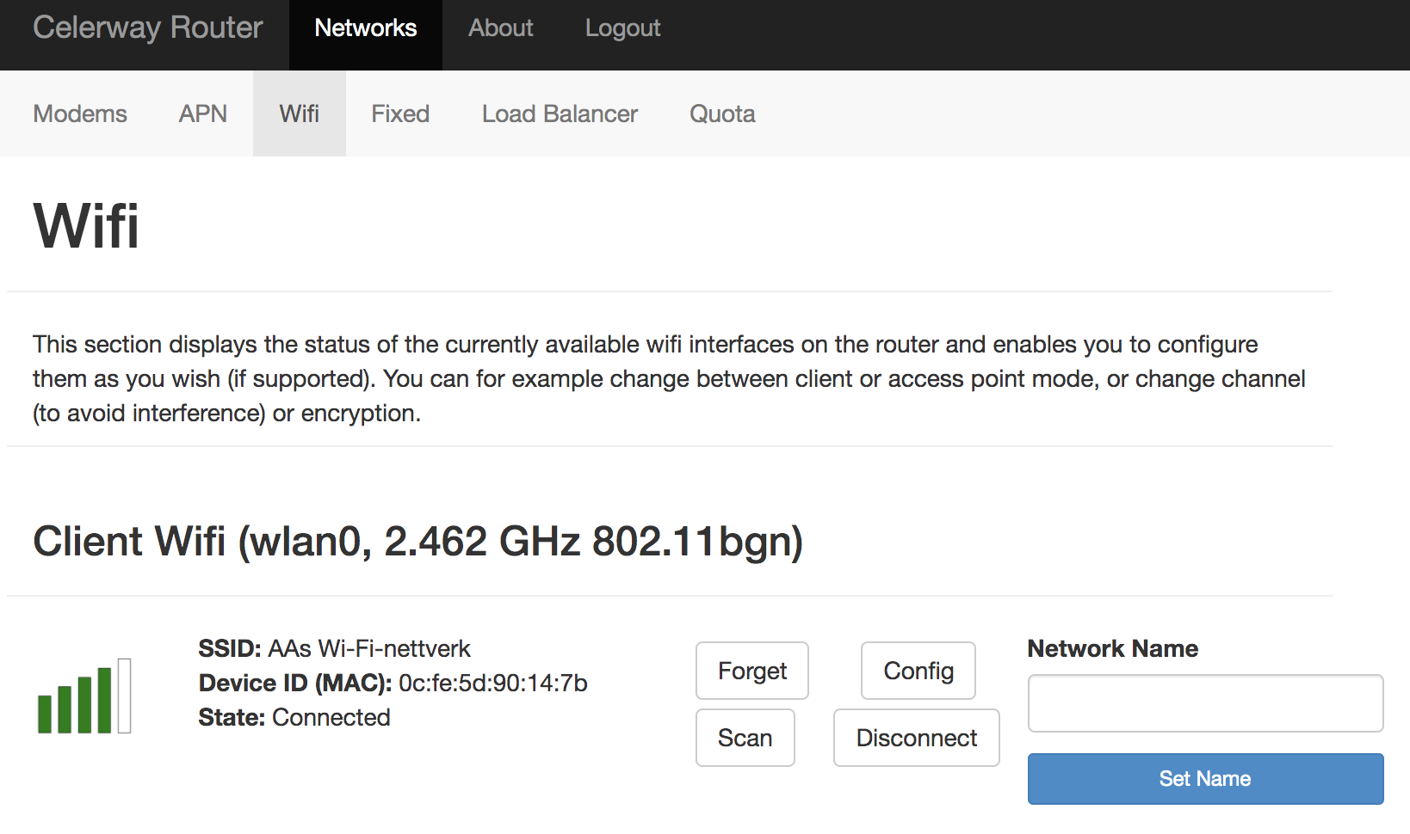The width and height of the screenshot is (1410, 834).
Task: Disconnect from the current wifi network
Action: (x=916, y=738)
